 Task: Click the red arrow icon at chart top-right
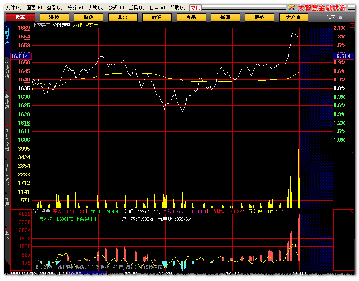(x=352, y=25)
